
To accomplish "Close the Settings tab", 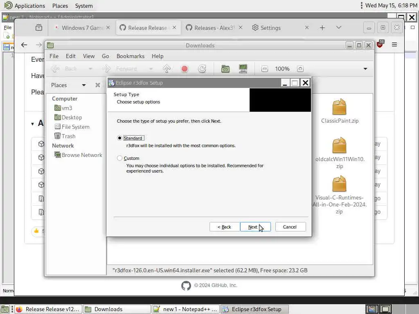I will click(x=307, y=27).
